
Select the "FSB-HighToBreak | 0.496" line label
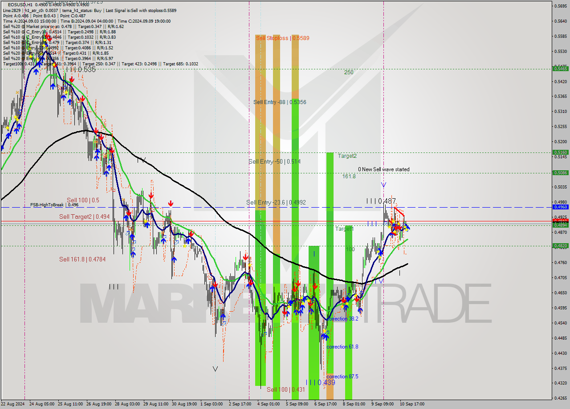point(54,205)
